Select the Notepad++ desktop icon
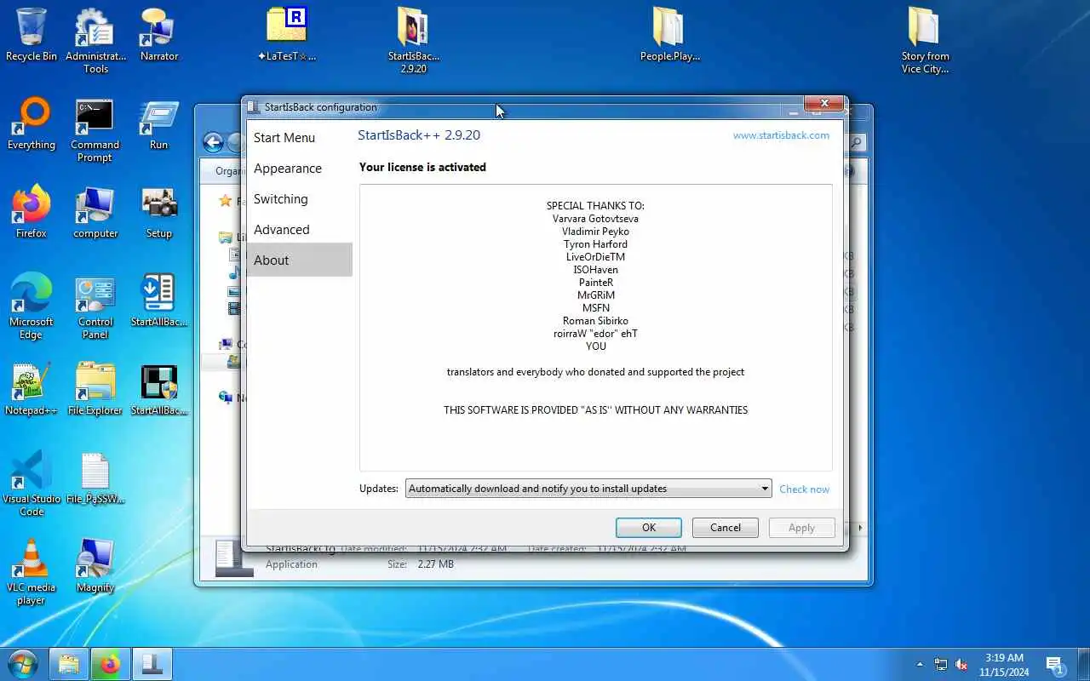This screenshot has width=1090, height=681. coord(32,388)
